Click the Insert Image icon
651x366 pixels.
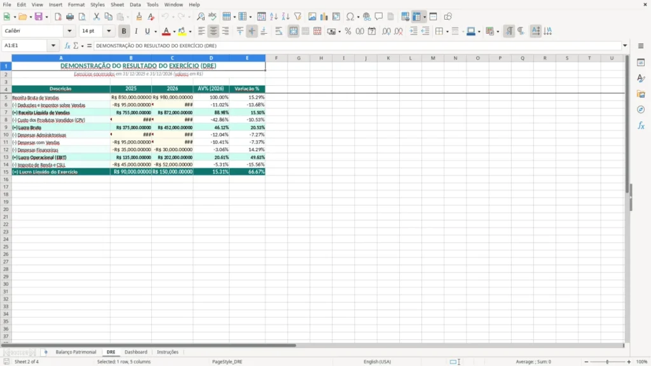pos(312,17)
